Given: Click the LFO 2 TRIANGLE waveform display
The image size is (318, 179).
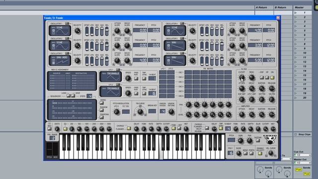Looking at the screenshot, I should tap(110, 91).
